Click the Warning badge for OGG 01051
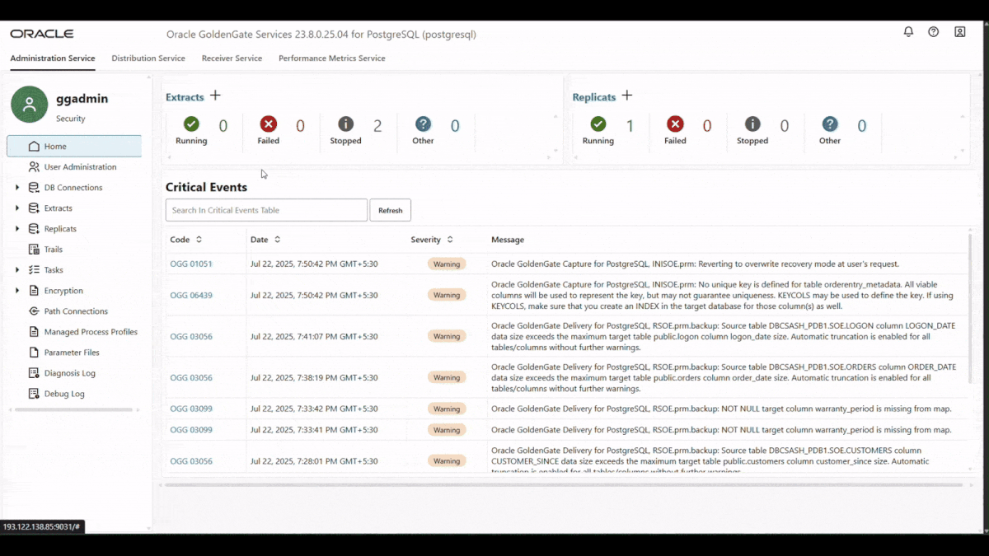 [x=447, y=264]
